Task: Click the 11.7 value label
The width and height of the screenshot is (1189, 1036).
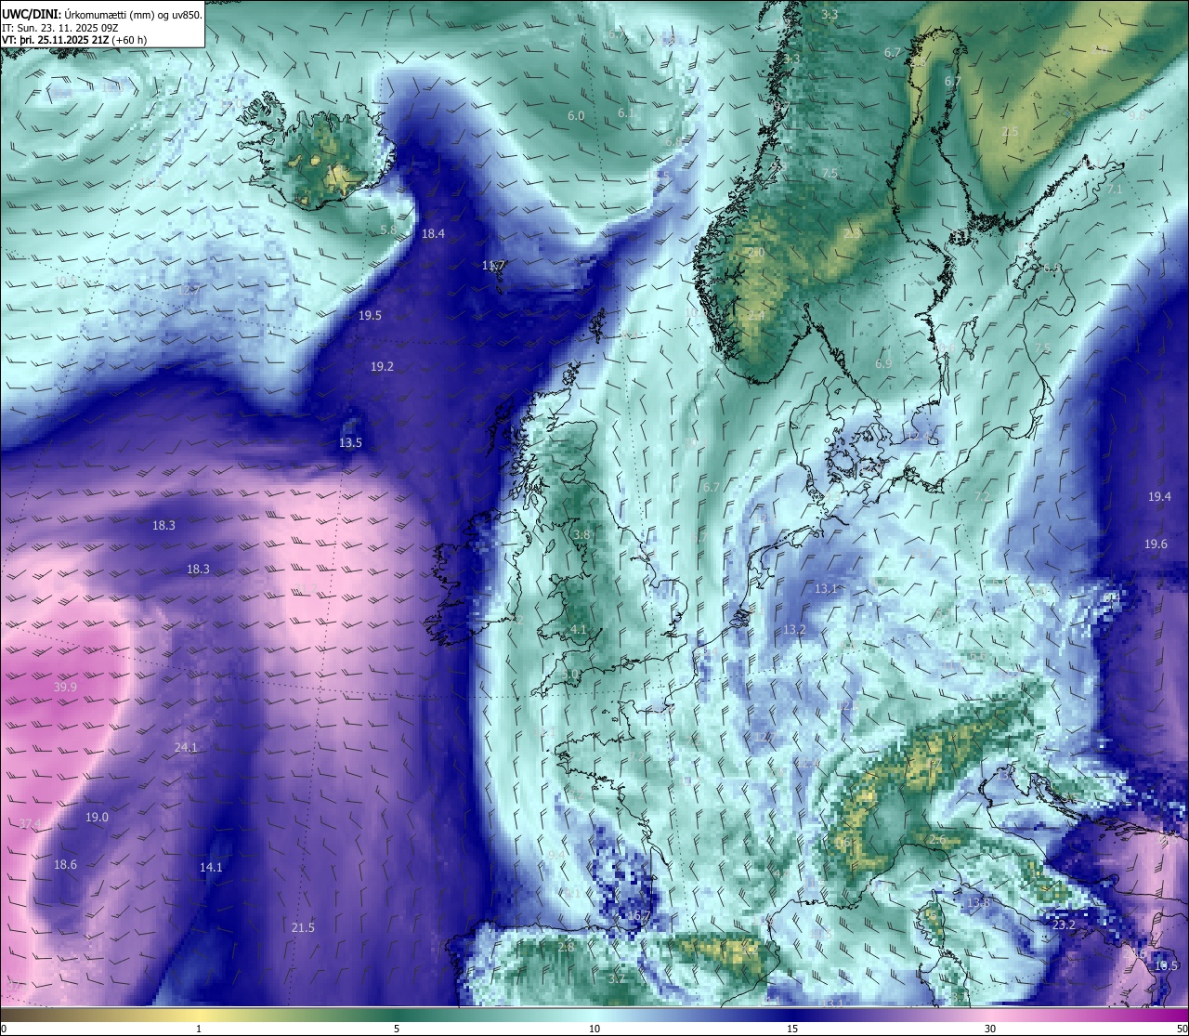Action: 494,266
